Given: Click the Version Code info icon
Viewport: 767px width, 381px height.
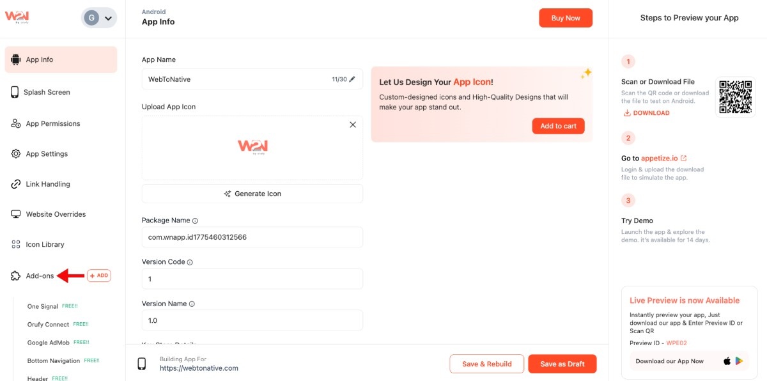Looking at the screenshot, I should (190, 262).
